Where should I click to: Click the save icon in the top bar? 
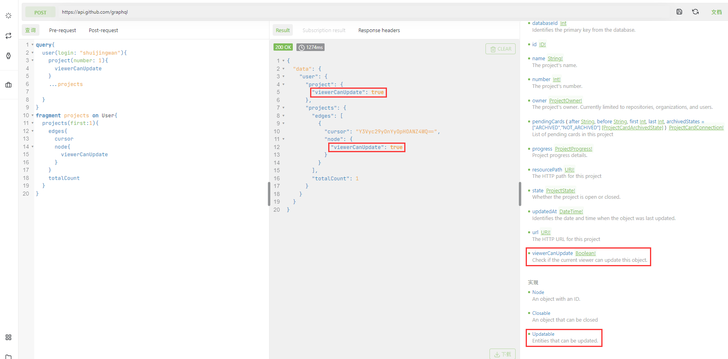coord(679,12)
